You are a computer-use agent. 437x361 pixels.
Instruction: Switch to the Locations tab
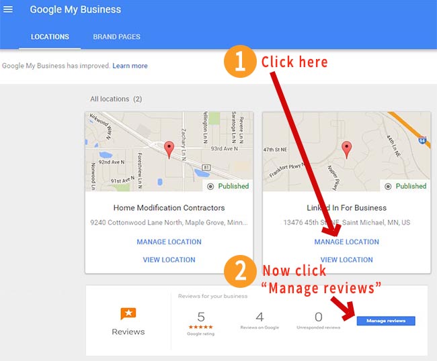click(x=50, y=37)
